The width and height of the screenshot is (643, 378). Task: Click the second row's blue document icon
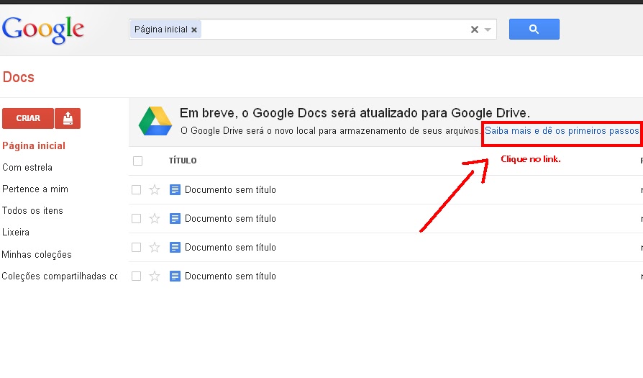175,218
